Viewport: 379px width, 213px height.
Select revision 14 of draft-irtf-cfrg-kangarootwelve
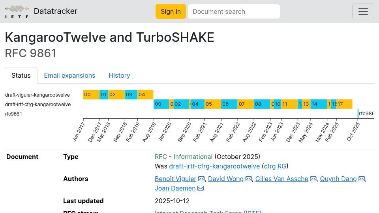click(x=319, y=104)
